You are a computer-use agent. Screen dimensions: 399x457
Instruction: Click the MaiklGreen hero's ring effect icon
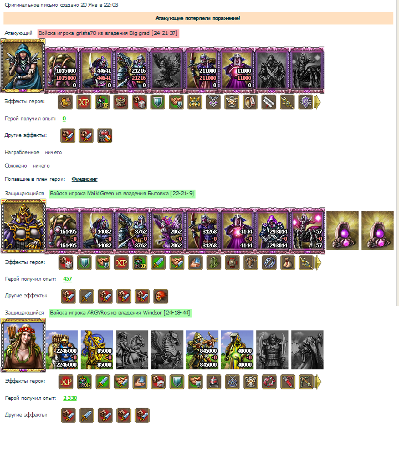pos(269,263)
